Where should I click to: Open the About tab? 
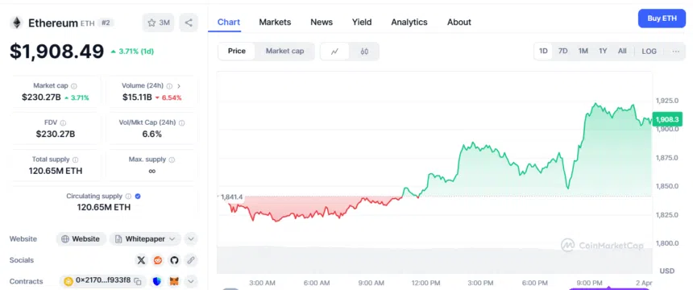459,22
